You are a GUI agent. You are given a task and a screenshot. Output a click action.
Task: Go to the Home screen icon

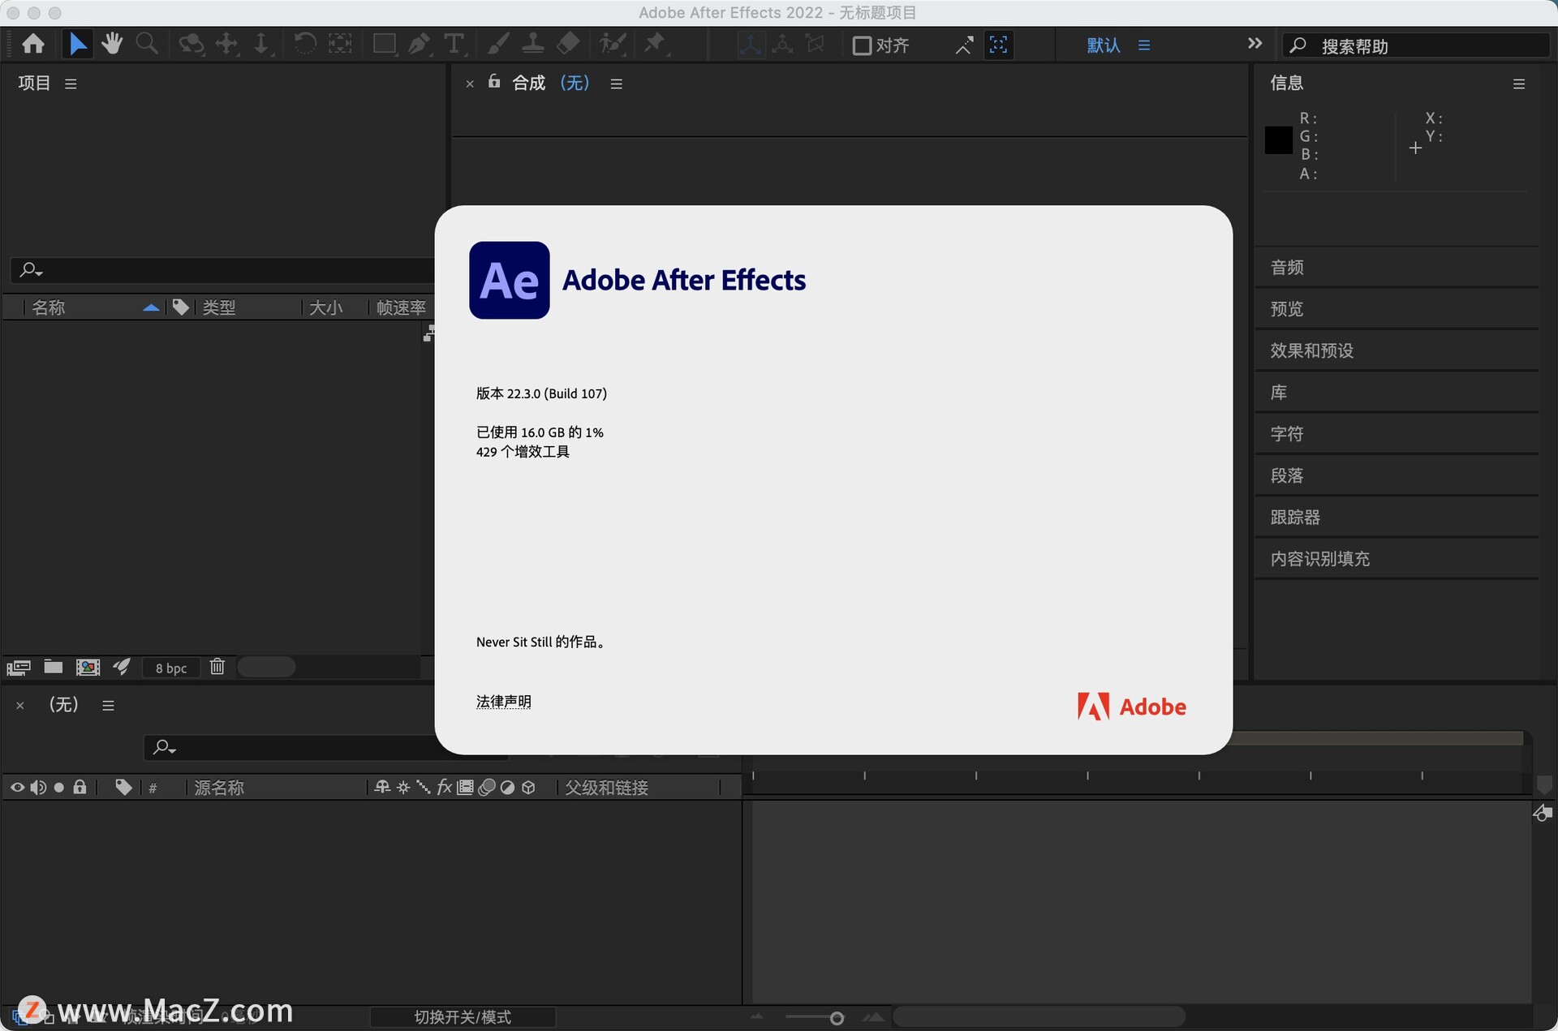[33, 44]
